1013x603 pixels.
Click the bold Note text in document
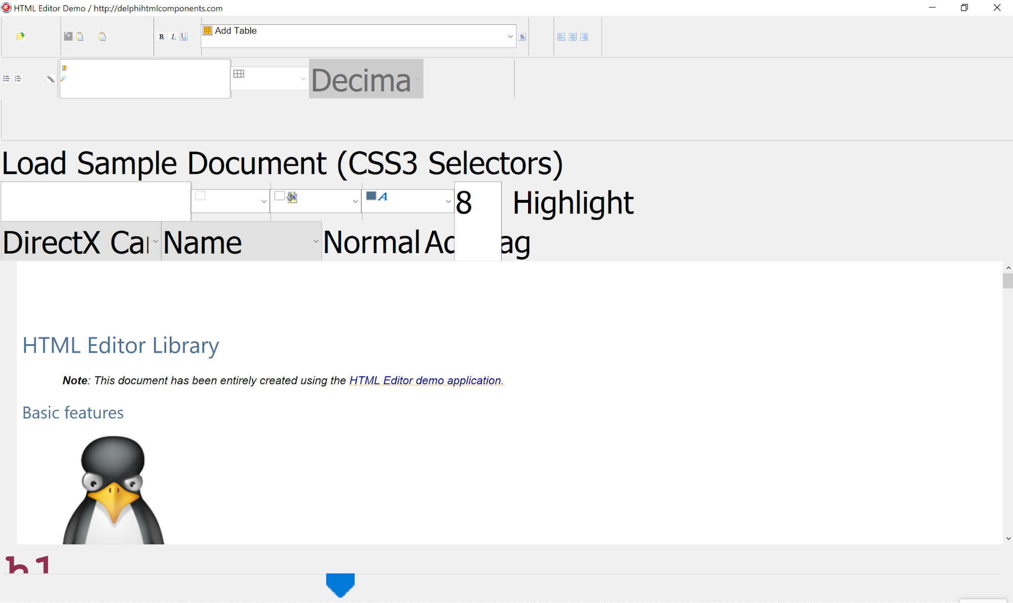coord(75,380)
